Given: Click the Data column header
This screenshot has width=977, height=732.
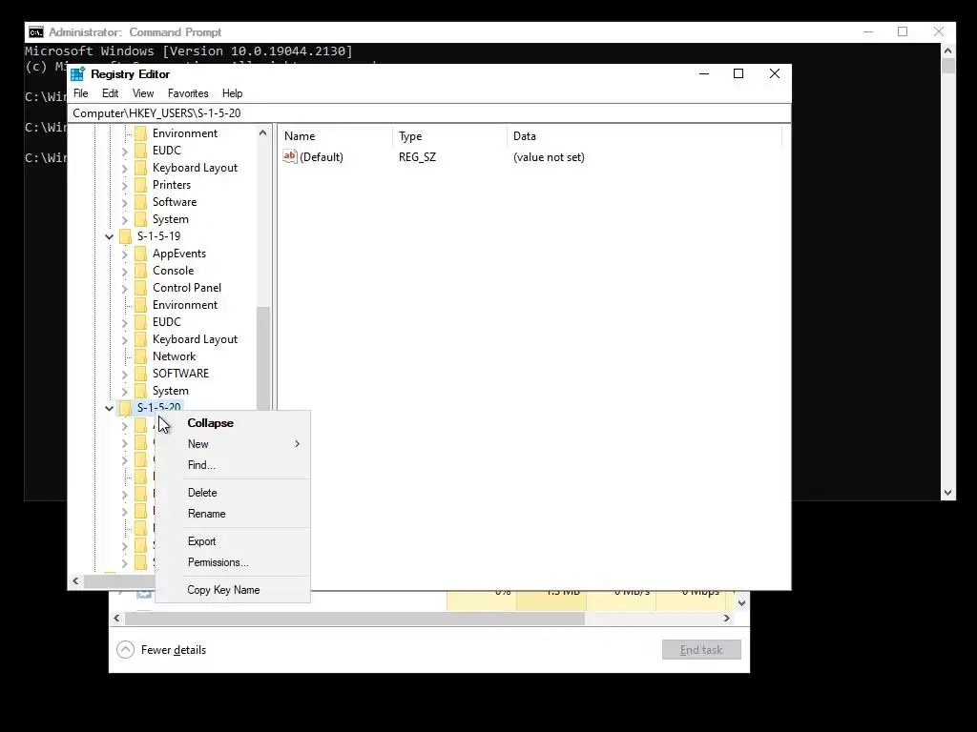Looking at the screenshot, I should click(x=645, y=135).
